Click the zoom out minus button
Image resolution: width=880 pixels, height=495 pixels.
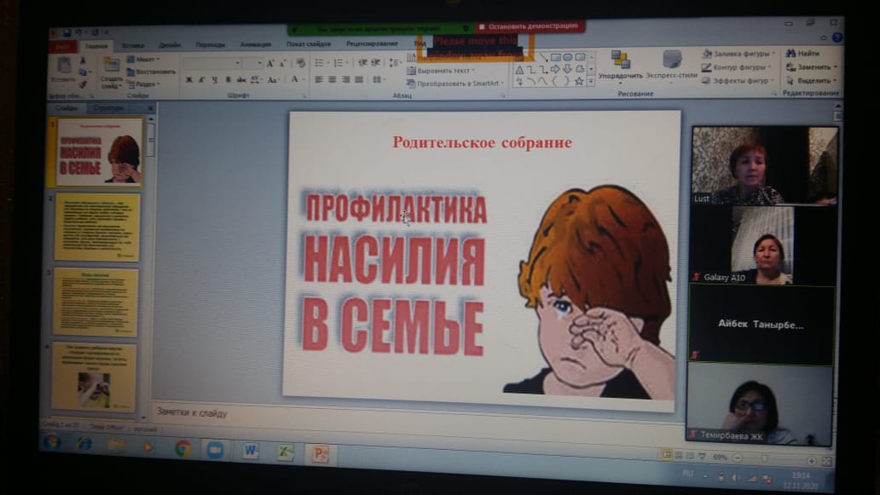pyautogui.click(x=738, y=458)
